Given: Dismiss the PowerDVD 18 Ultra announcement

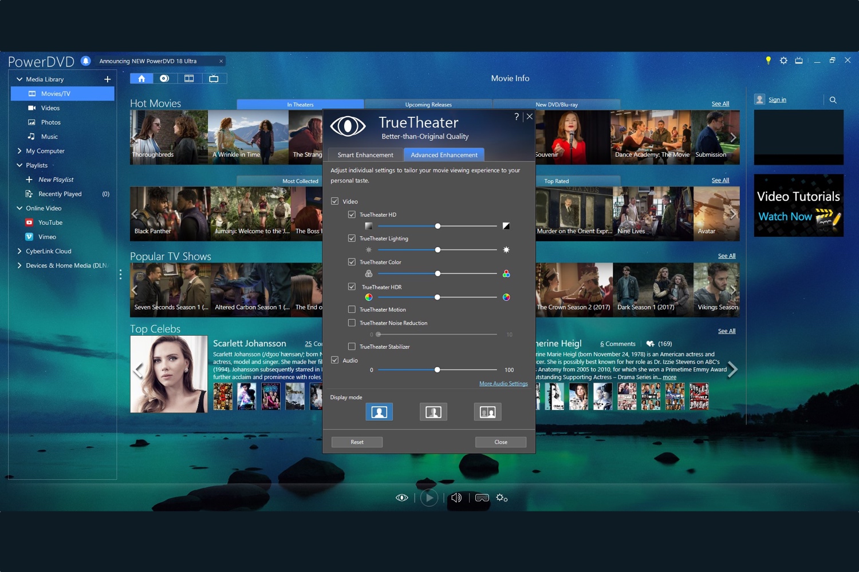Looking at the screenshot, I should click(221, 61).
